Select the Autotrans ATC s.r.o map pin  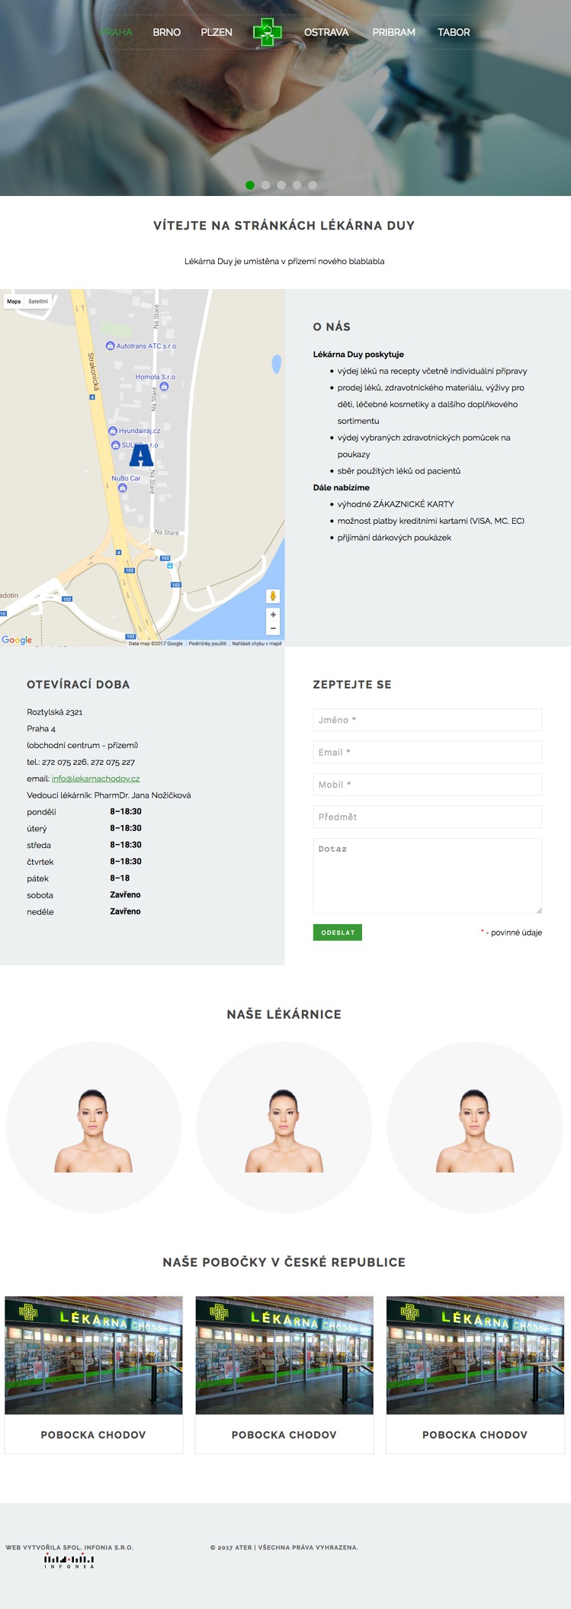[110, 346]
